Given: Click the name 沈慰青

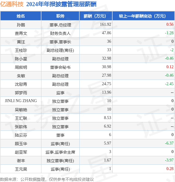Looking at the screenshot, I should pos(21,84).
